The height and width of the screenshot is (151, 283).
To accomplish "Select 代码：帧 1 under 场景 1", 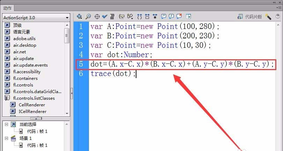I will pyautogui.click(x=37, y=145).
